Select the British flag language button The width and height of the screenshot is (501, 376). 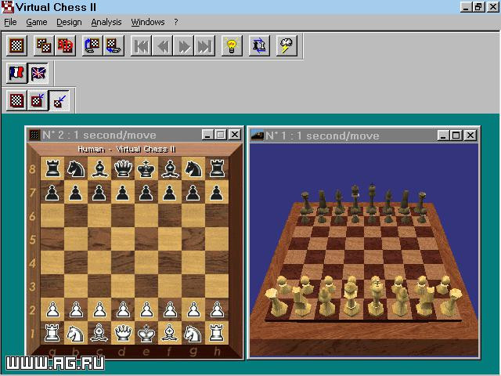tap(38, 73)
